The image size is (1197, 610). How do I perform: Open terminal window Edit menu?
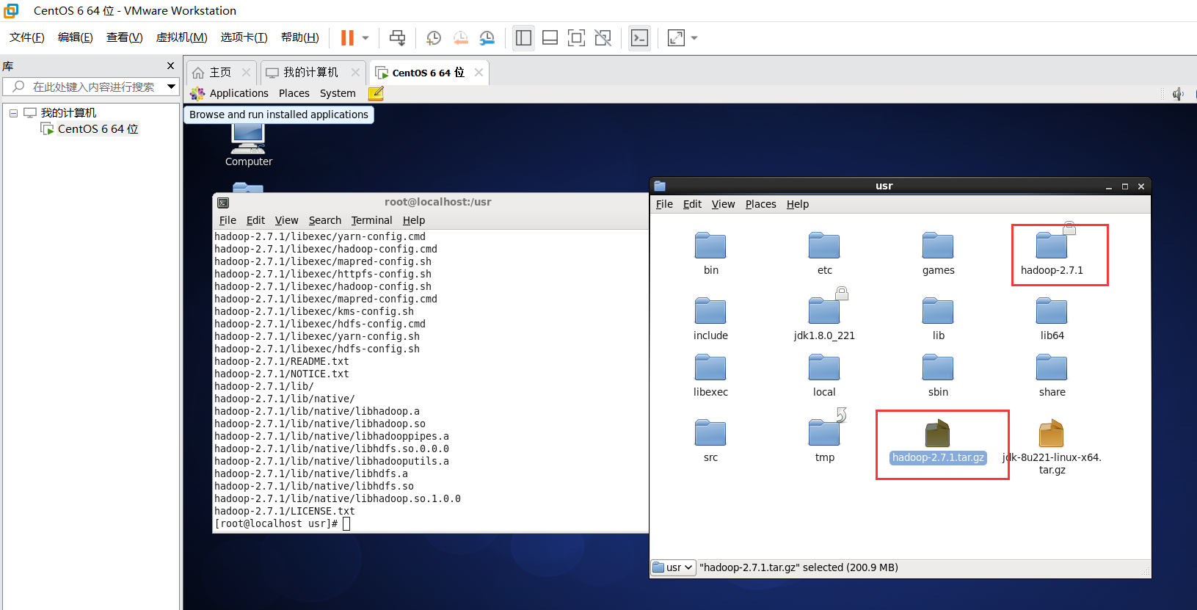(x=255, y=220)
